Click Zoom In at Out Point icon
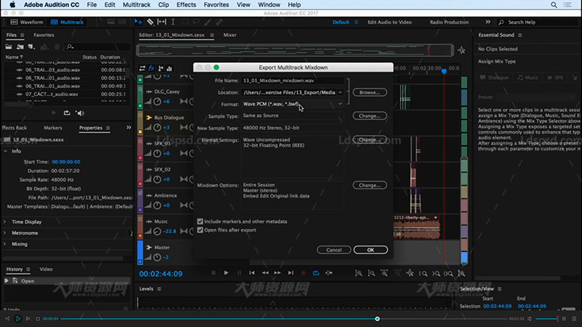 (436, 273)
